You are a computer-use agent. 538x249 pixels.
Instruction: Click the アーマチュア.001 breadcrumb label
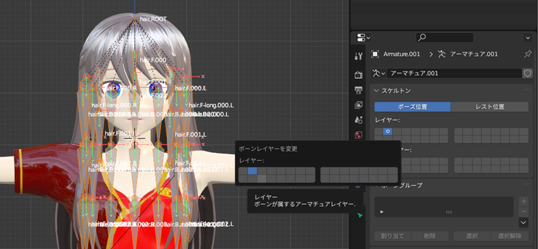pyautogui.click(x=473, y=54)
